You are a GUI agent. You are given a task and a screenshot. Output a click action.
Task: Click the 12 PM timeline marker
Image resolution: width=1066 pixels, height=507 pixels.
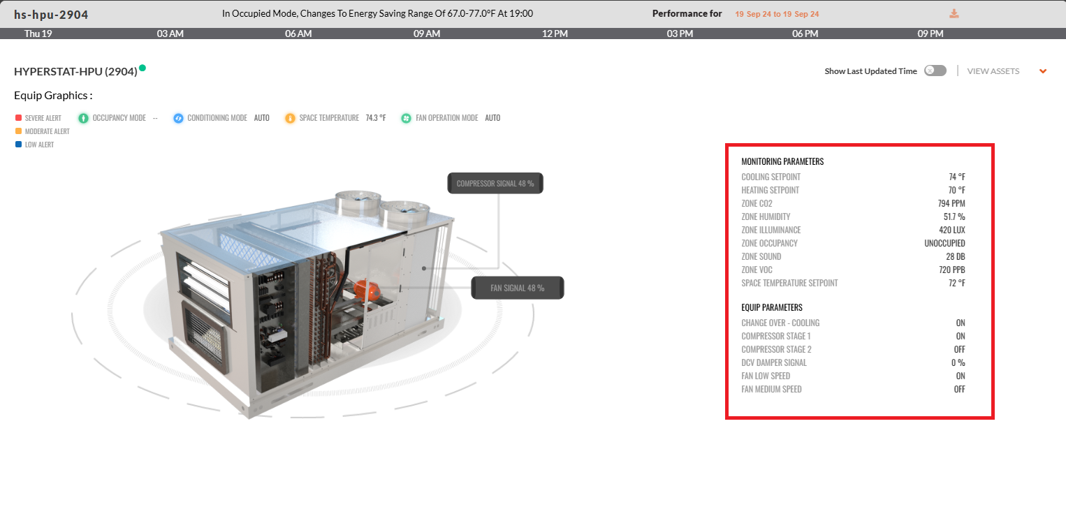pyautogui.click(x=555, y=33)
